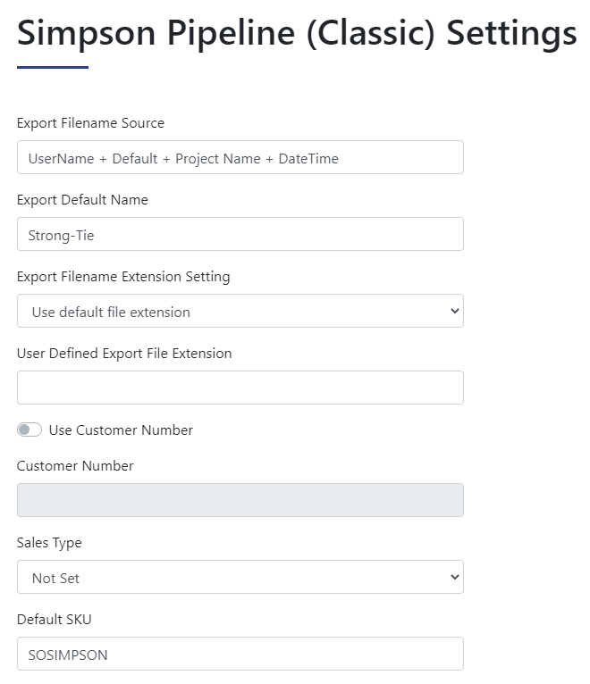590x684 pixels.
Task: Toggle the Use Customer Number switch
Action: (x=29, y=430)
